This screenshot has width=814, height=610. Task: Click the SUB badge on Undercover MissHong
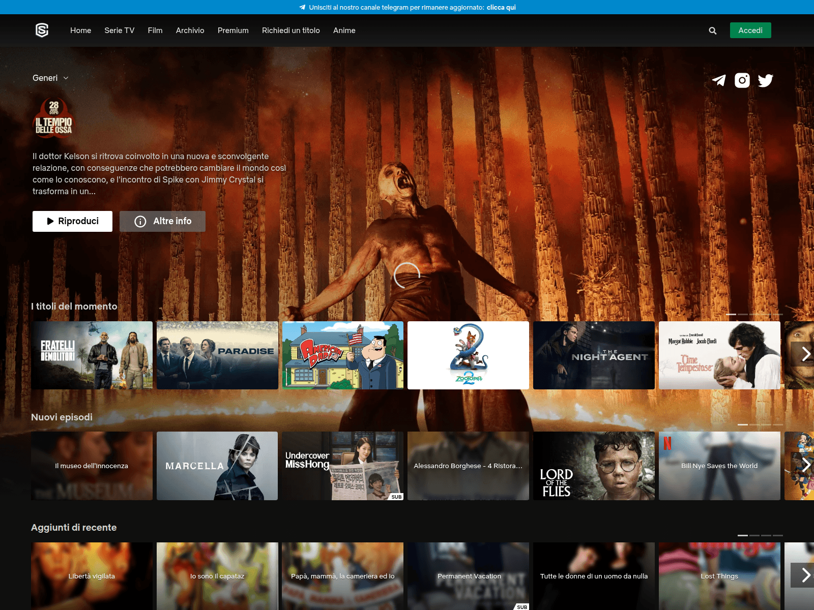coord(396,497)
